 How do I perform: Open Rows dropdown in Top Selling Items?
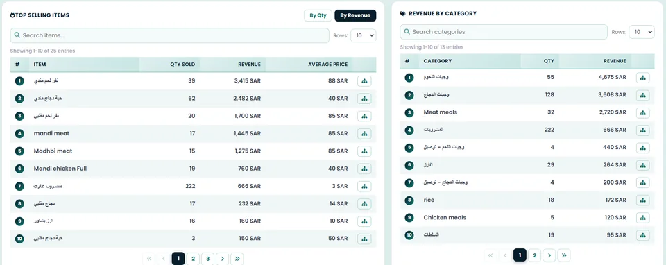tap(363, 35)
